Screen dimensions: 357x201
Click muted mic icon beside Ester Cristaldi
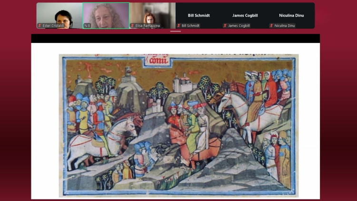pyautogui.click(x=40, y=26)
